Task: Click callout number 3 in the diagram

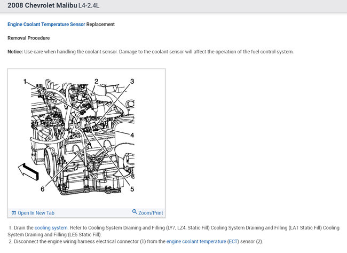Action: point(132,81)
